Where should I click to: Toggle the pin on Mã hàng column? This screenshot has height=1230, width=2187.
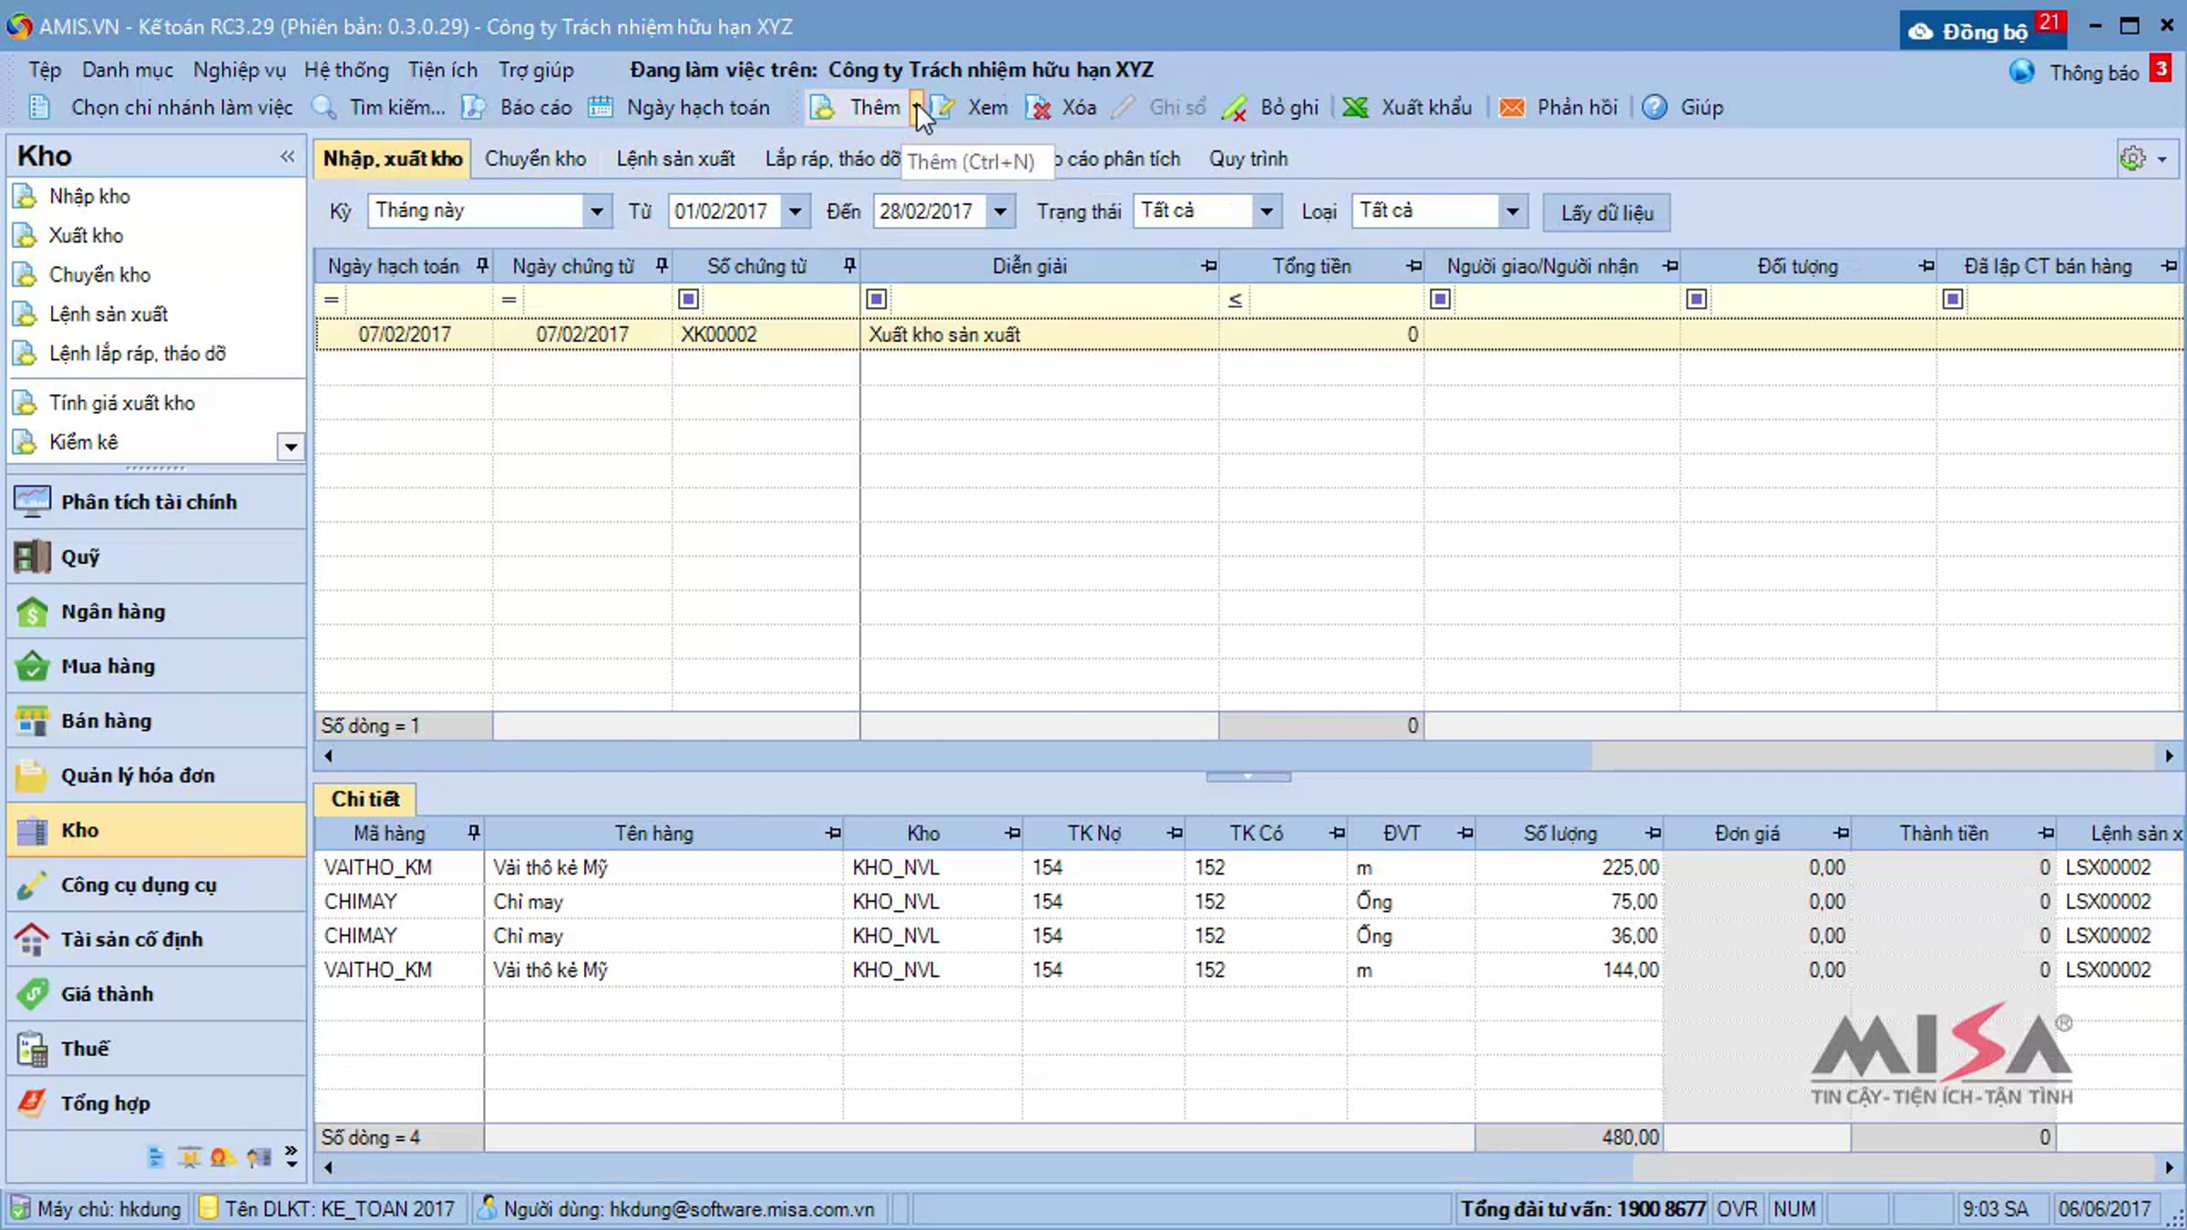pyautogui.click(x=473, y=833)
